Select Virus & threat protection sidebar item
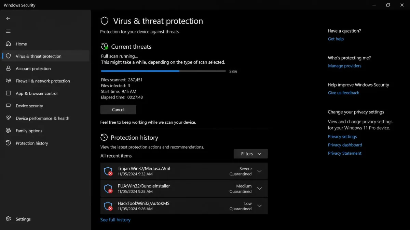Screen dimensions: 410x230 point(45,56)
